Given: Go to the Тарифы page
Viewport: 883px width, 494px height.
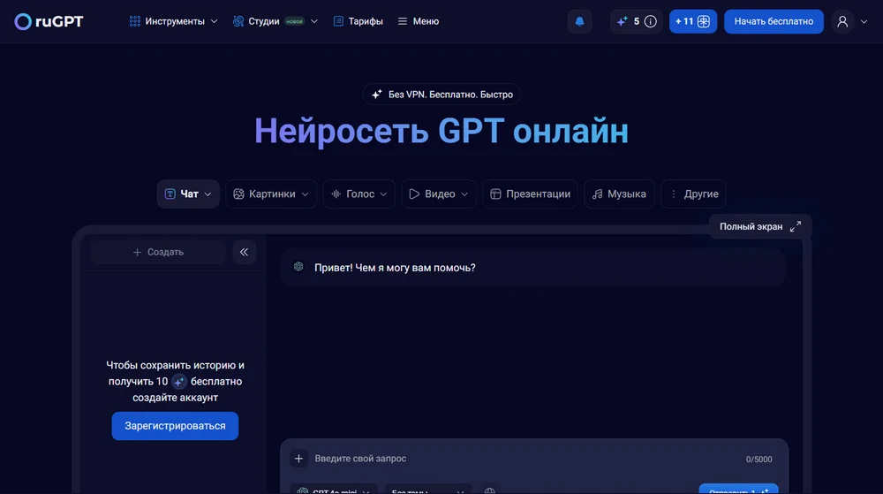Looking at the screenshot, I should [358, 21].
